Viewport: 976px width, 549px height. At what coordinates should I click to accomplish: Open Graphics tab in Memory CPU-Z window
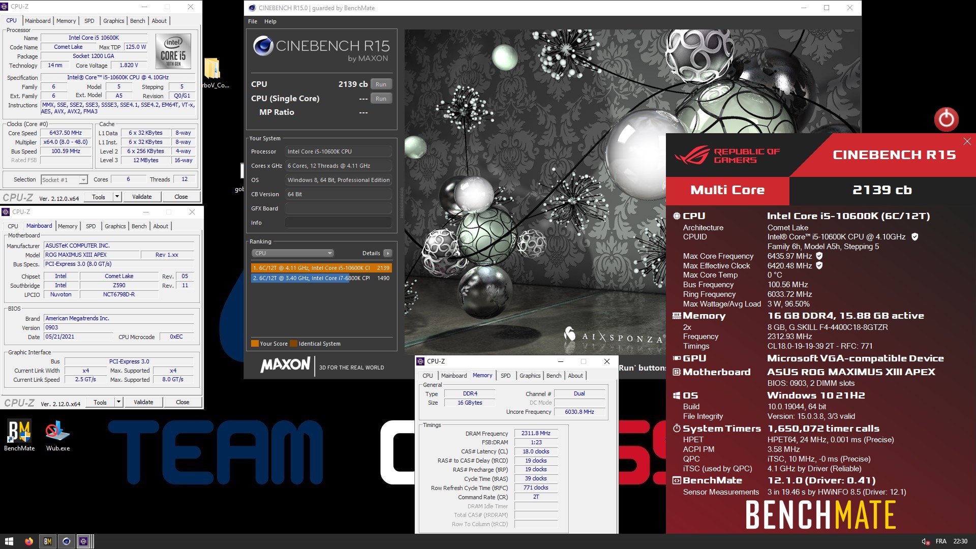click(x=530, y=376)
